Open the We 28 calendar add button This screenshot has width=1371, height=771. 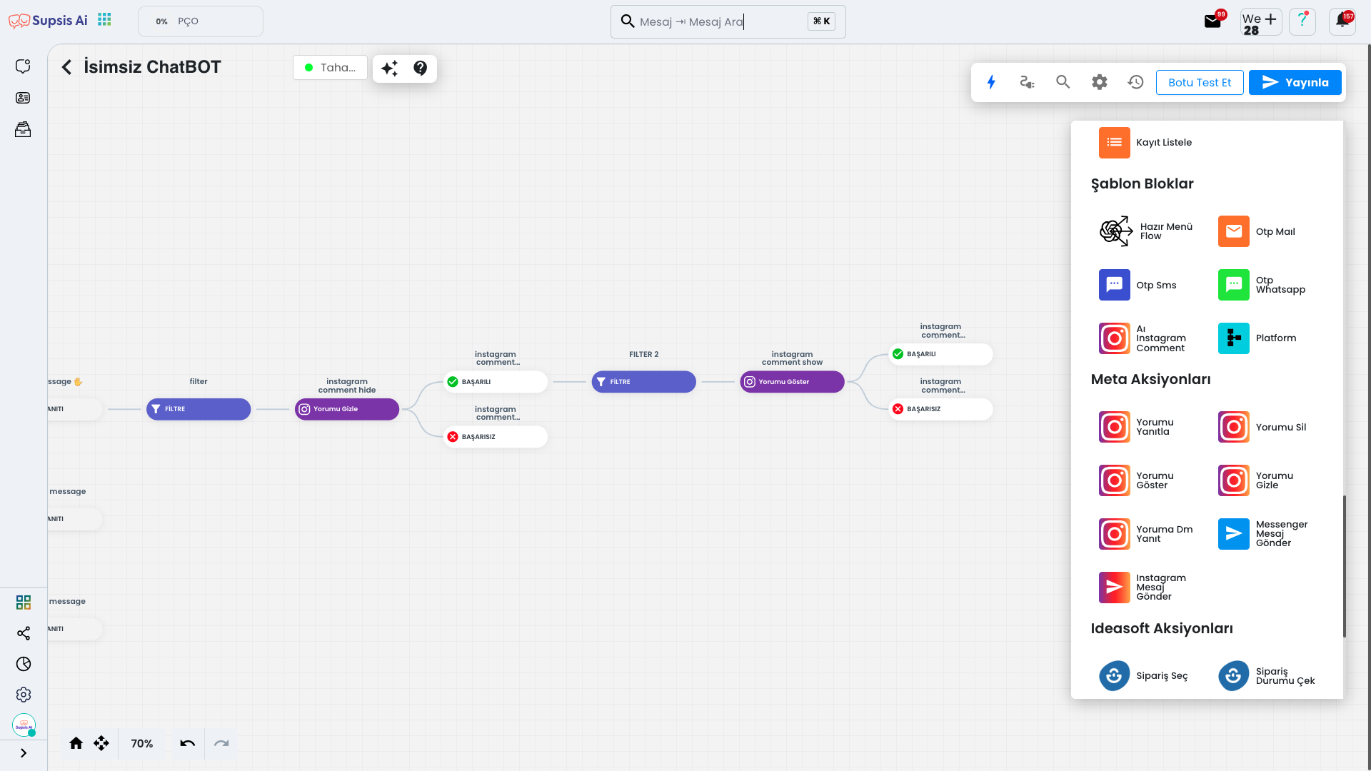[1260, 22]
